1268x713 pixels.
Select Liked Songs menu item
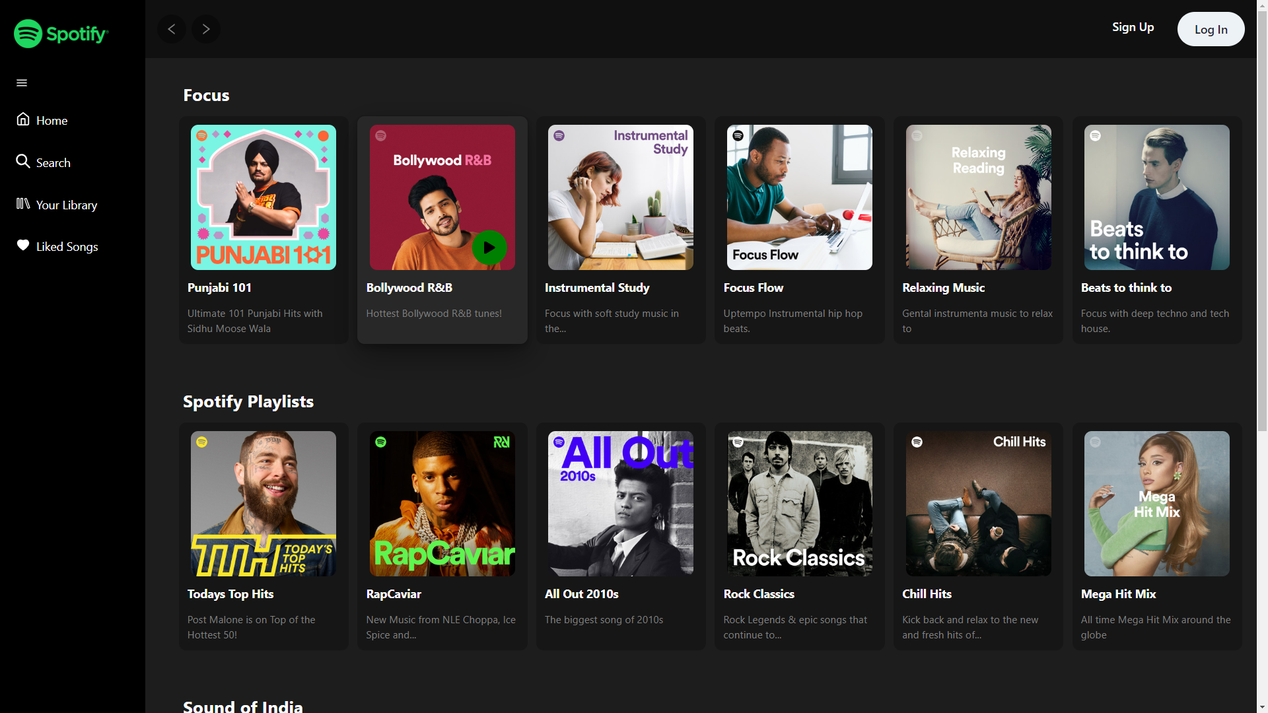pyautogui.click(x=67, y=247)
